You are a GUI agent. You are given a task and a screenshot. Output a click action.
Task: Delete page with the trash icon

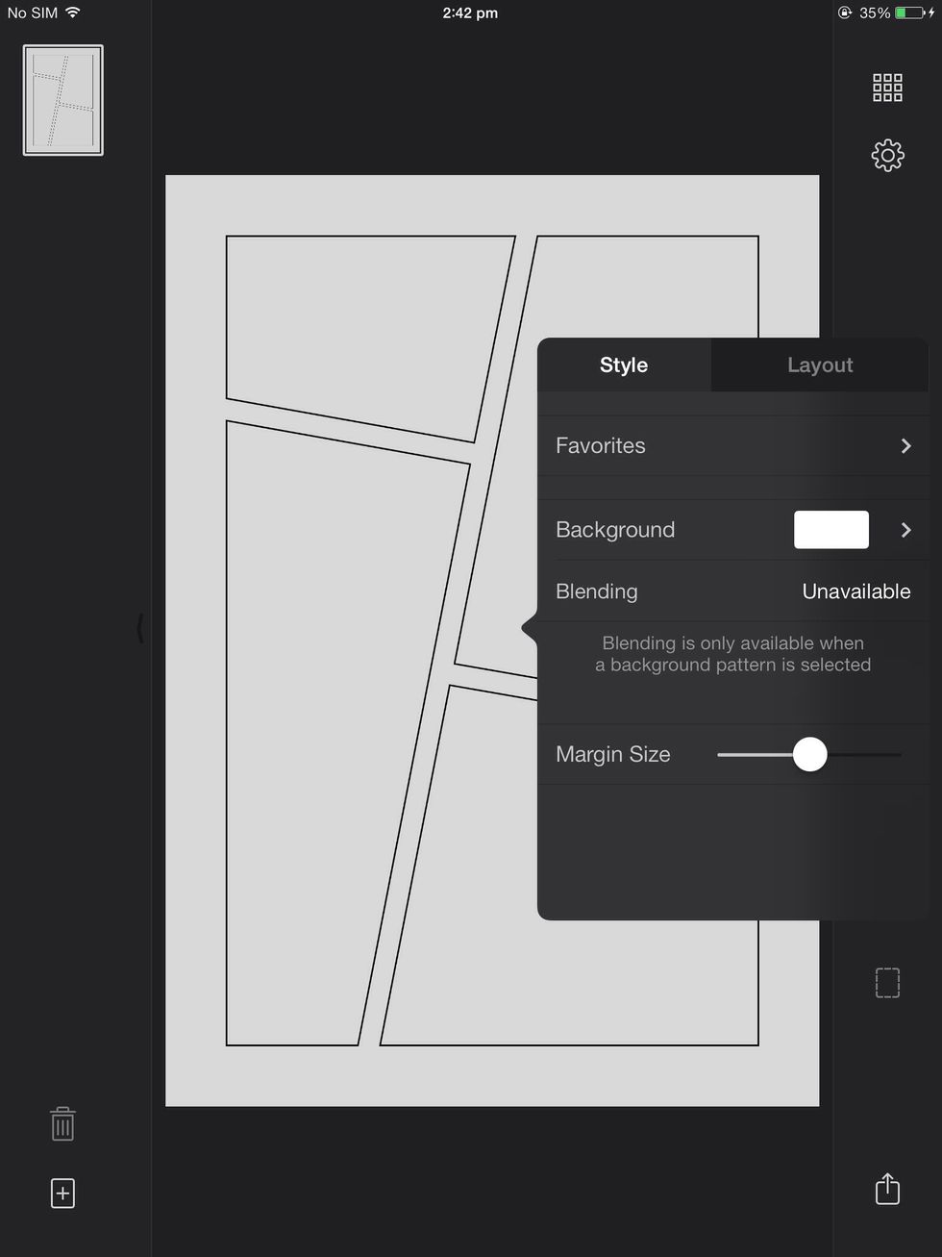pyautogui.click(x=62, y=1123)
